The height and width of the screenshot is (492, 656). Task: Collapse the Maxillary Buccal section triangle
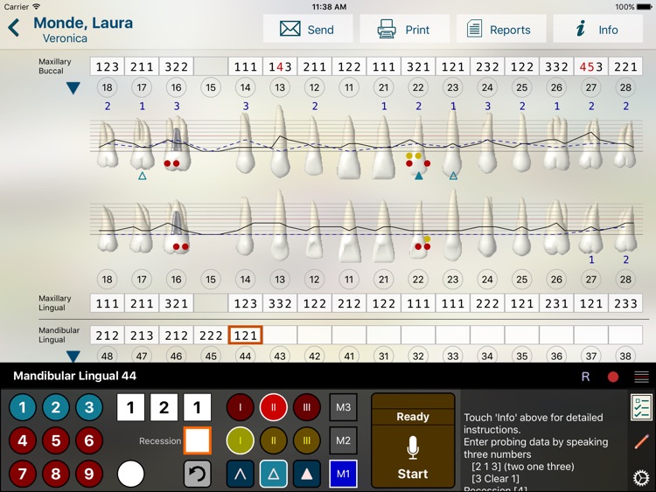(73, 88)
